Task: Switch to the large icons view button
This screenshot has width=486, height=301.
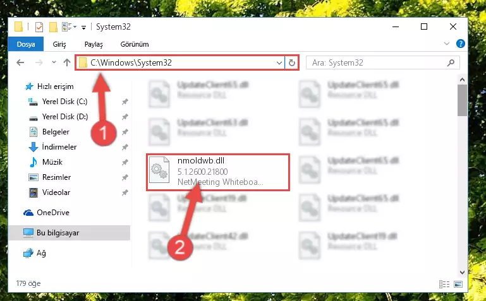Action: tap(458, 284)
